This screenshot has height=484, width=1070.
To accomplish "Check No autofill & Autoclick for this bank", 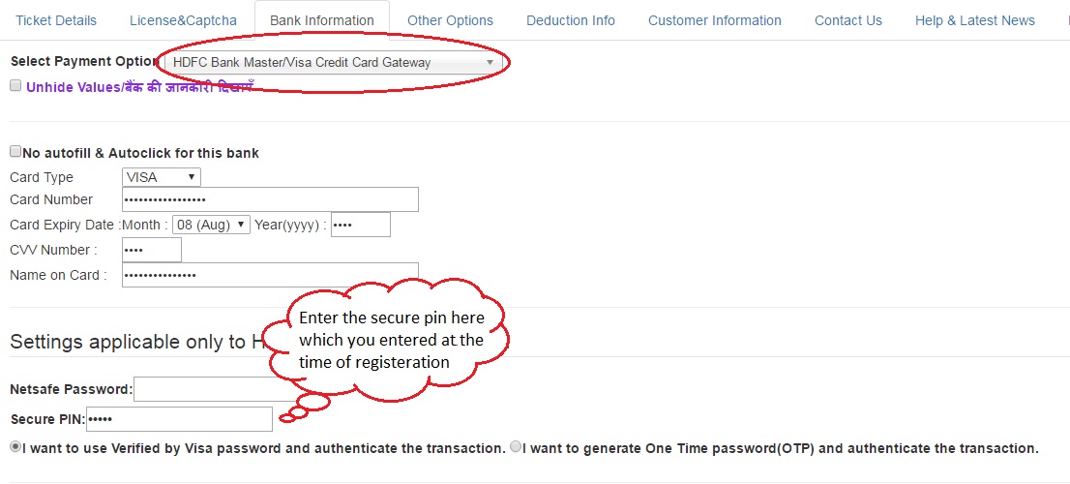I will click(x=15, y=152).
